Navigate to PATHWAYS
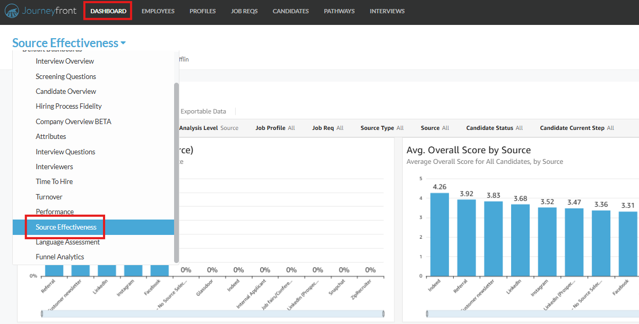Screen dimensions: 639x324 coord(339,11)
